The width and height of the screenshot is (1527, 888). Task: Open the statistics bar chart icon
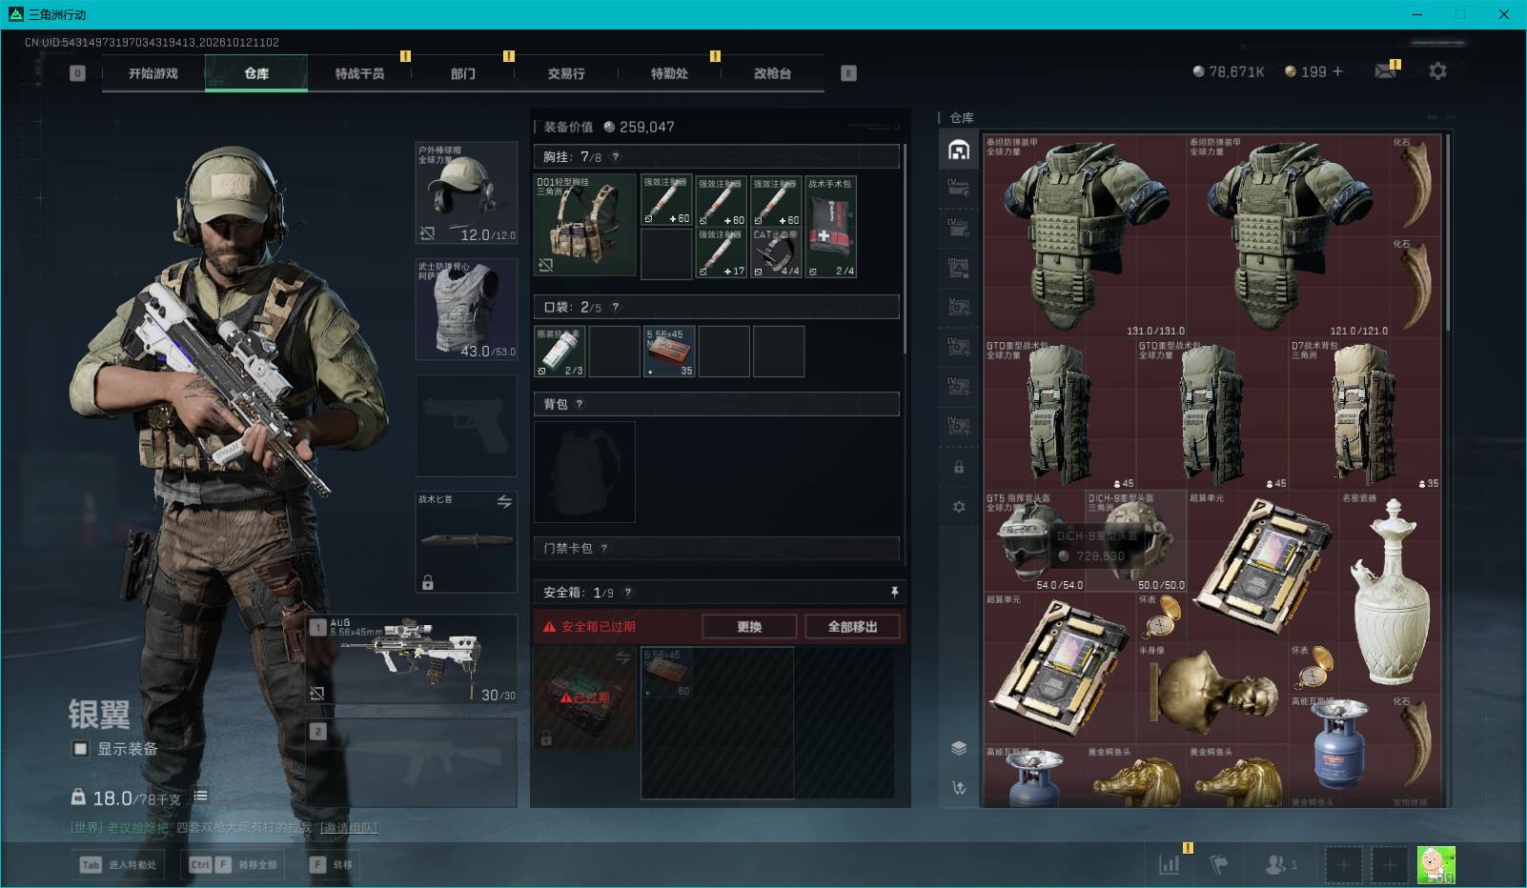[x=1169, y=864]
